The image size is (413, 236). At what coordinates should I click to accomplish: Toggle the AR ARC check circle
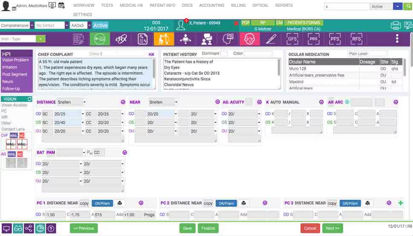coord(396,102)
